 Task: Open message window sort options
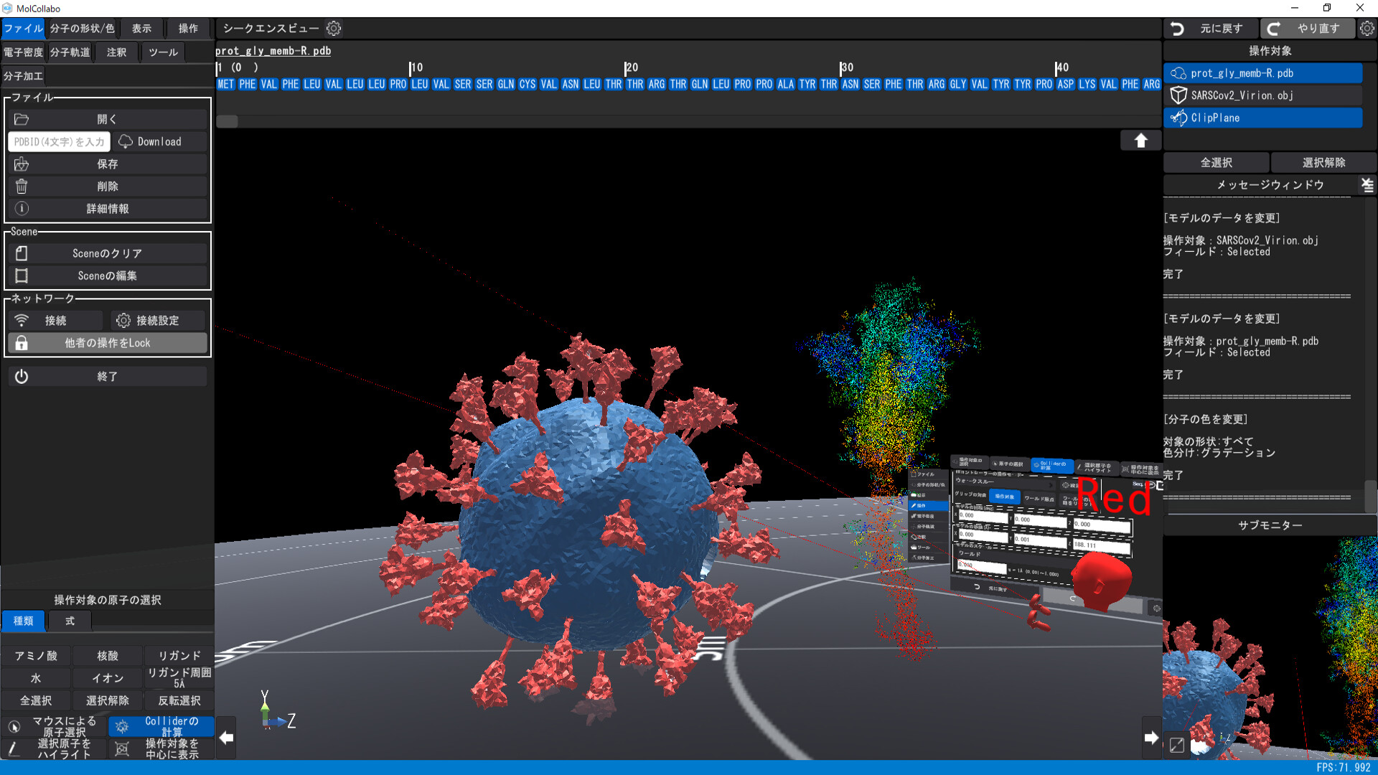(x=1366, y=185)
